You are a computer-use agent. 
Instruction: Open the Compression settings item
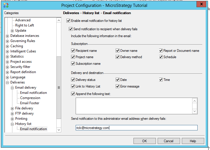[x=30, y=98]
